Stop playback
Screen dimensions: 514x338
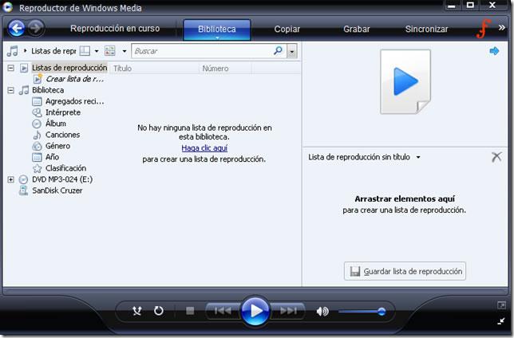[x=190, y=310]
